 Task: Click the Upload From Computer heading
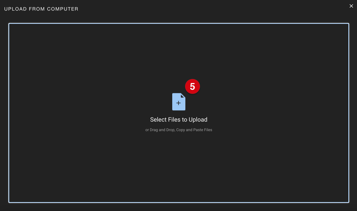(x=41, y=9)
